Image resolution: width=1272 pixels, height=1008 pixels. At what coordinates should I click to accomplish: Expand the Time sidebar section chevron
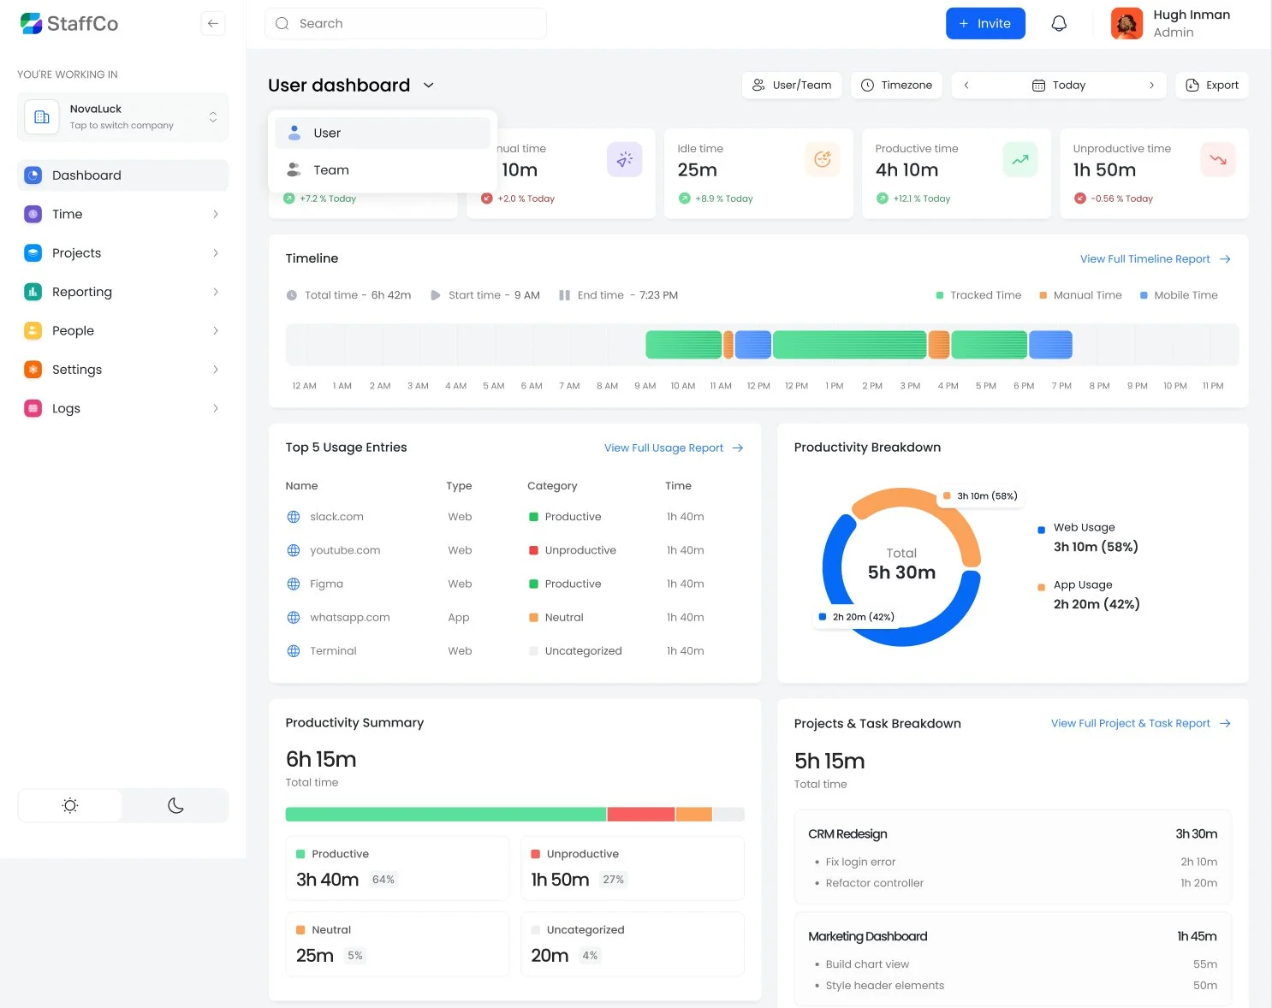[x=216, y=214]
